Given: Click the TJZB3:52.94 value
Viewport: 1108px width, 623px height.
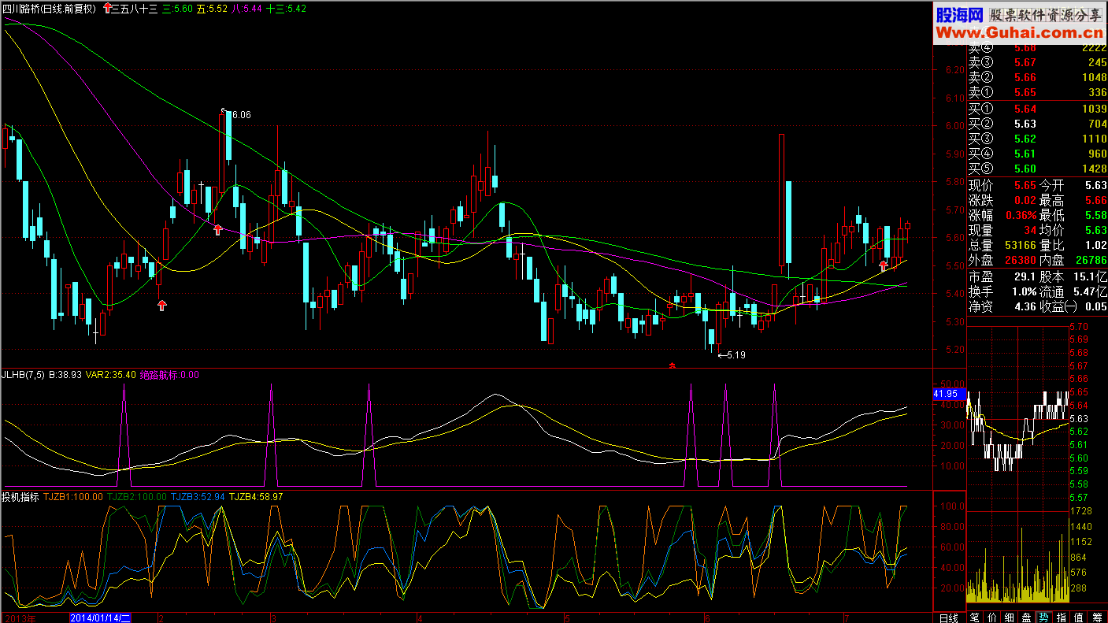Looking at the screenshot, I should pos(198,497).
